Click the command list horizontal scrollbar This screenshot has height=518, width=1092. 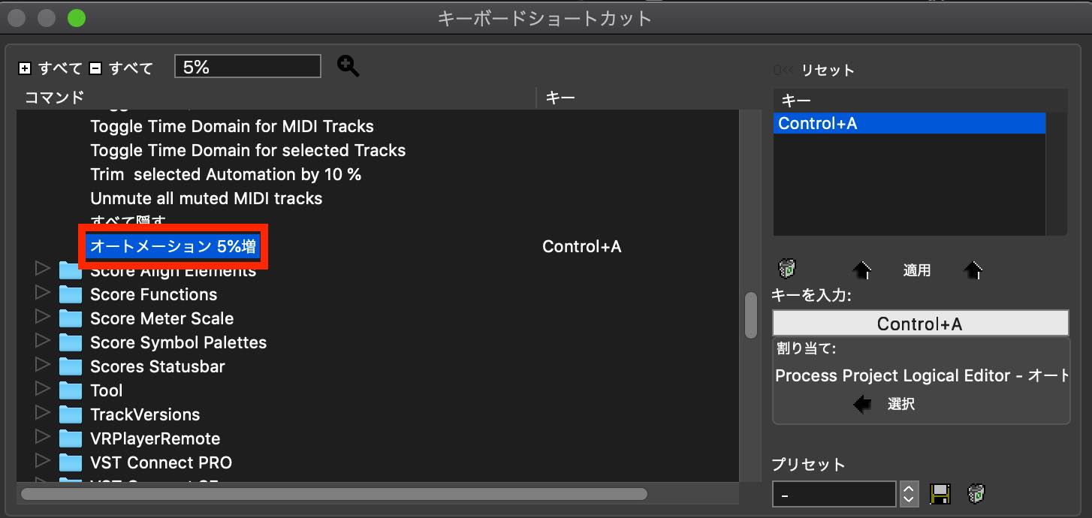[x=334, y=494]
